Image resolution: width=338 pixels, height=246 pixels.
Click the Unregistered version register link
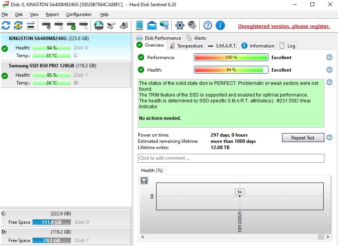point(284,26)
